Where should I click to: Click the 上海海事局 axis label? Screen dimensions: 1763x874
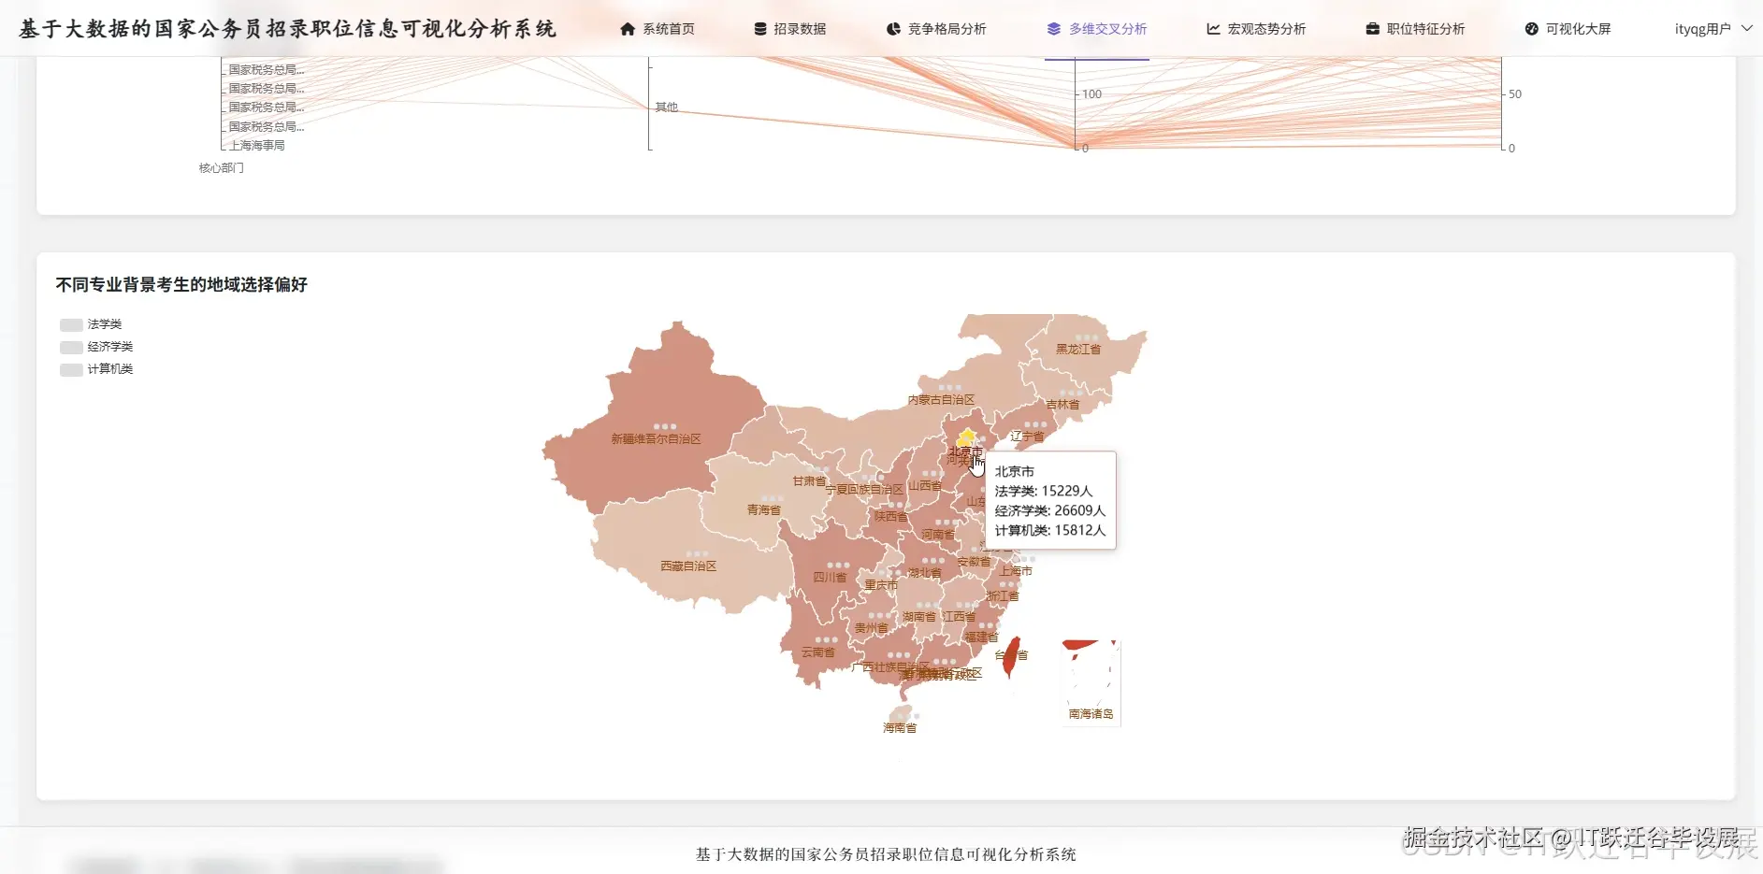(257, 145)
